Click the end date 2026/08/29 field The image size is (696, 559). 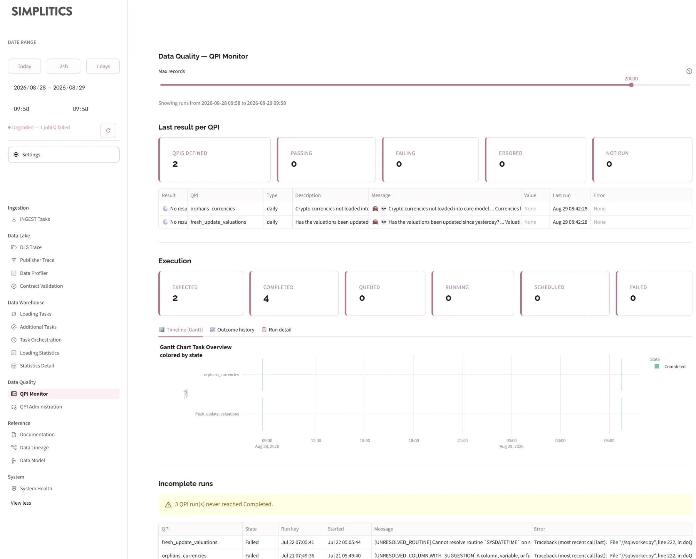[69, 87]
